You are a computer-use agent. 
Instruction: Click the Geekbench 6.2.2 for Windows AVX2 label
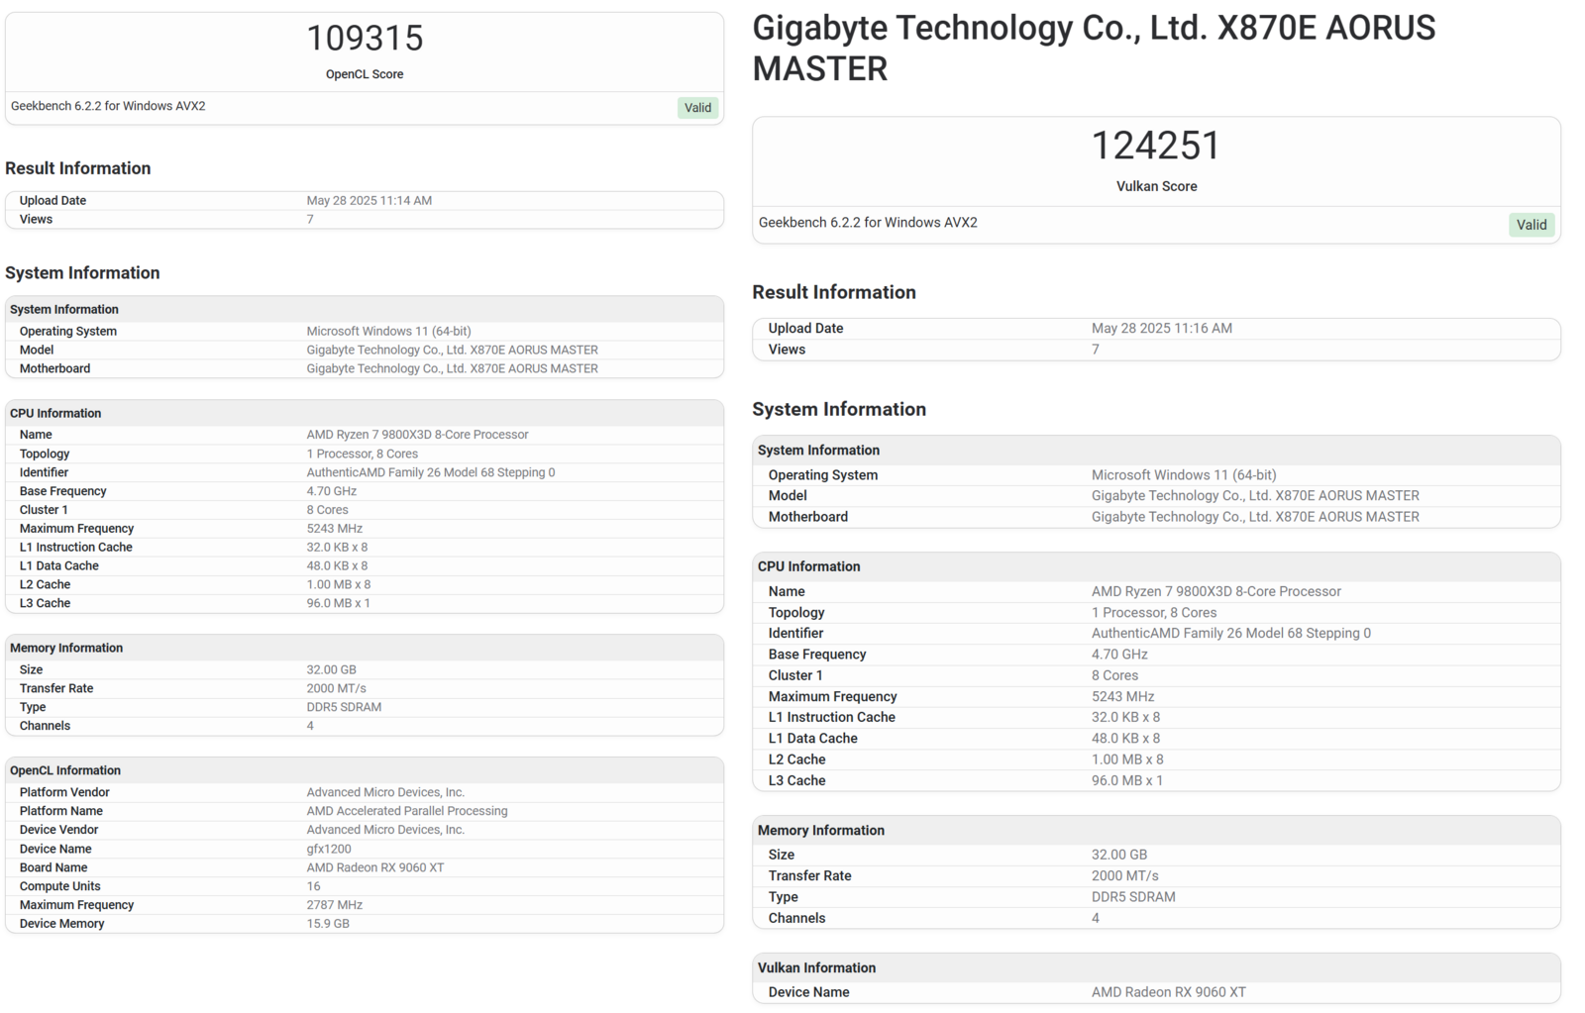pyautogui.click(x=108, y=106)
